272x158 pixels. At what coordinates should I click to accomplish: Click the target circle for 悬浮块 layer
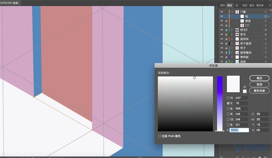pyautogui.click(x=265, y=39)
